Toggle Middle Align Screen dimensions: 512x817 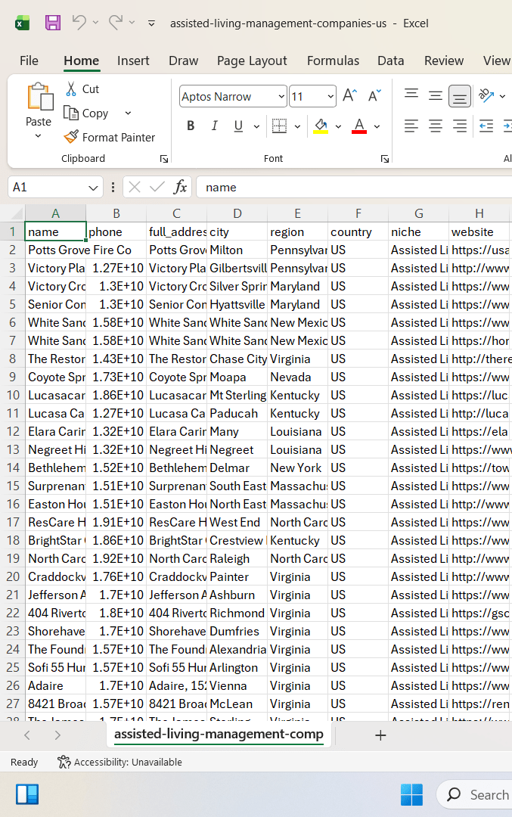436,95
